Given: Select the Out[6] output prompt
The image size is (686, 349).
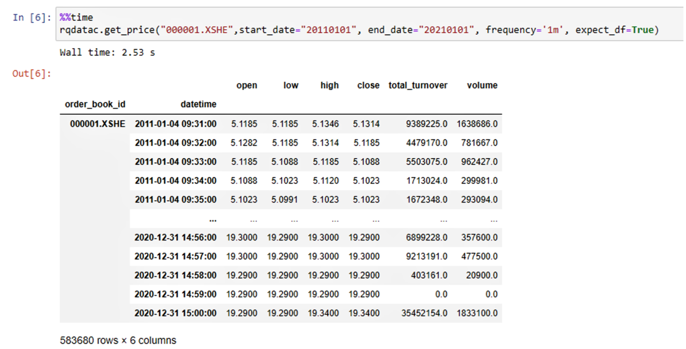Looking at the screenshot, I should [x=32, y=74].
